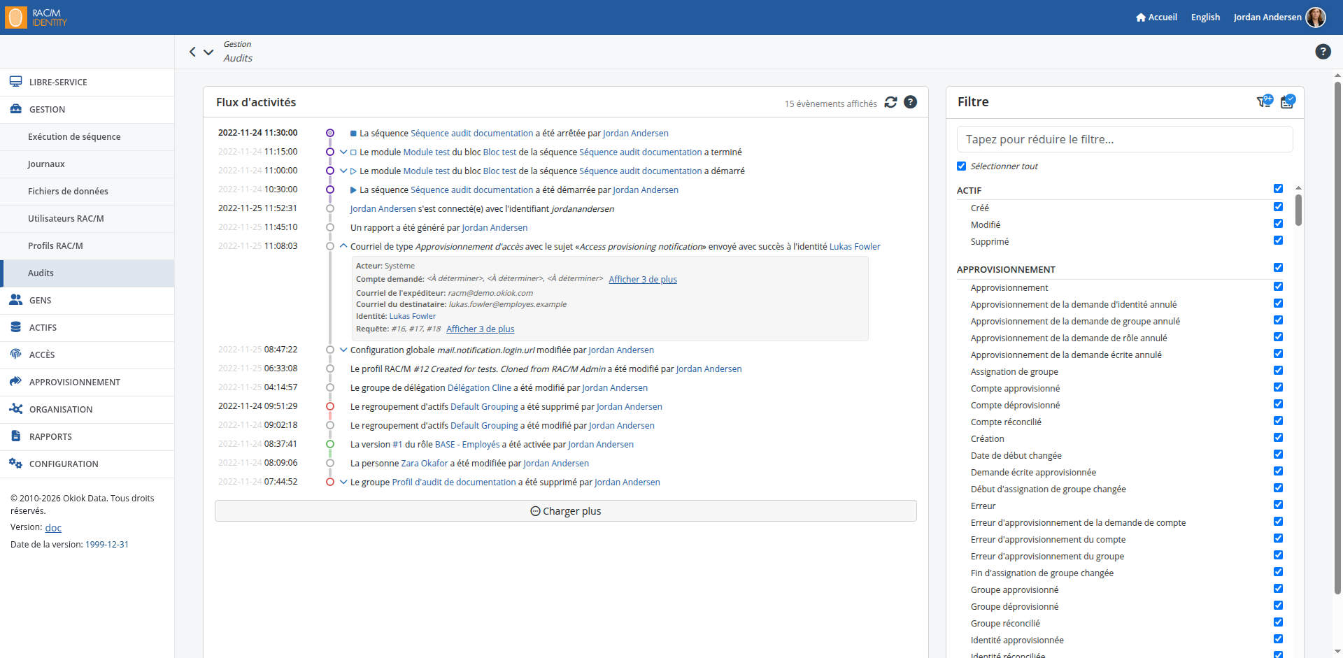Click the RAC/M Identity logo
Screen dimensions: 1343x658
click(36, 17)
